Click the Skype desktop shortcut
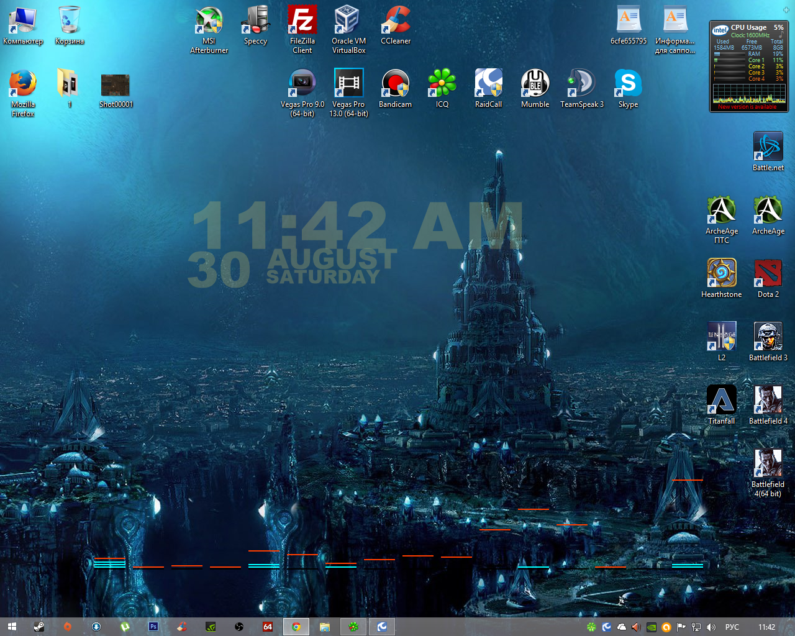Viewport: 795px width, 636px height. click(628, 84)
